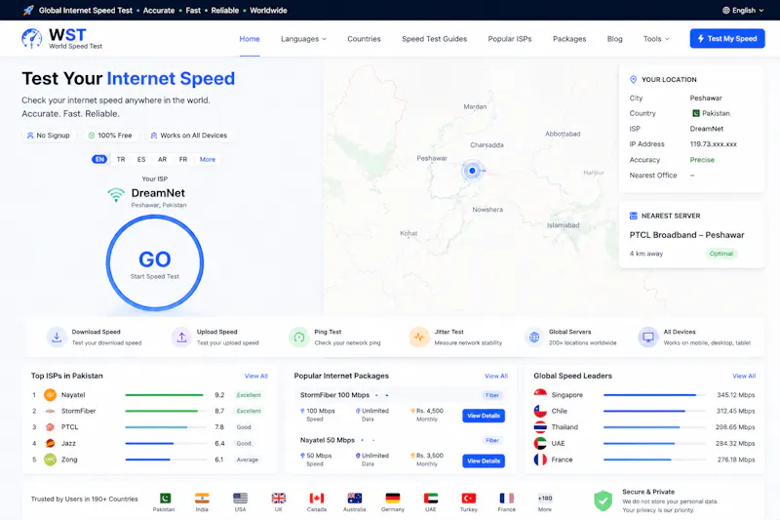Click the 100% Free badge
Image resolution: width=780 pixels, height=520 pixels.
tap(110, 136)
